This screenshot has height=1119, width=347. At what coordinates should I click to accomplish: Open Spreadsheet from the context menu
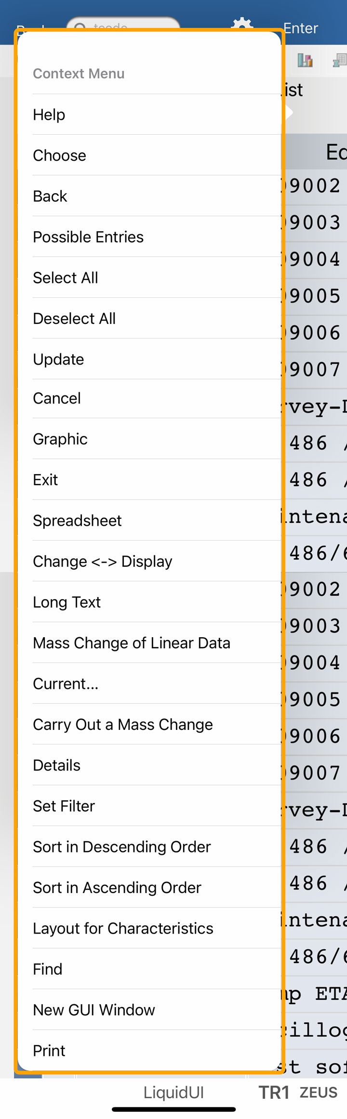coord(77,520)
